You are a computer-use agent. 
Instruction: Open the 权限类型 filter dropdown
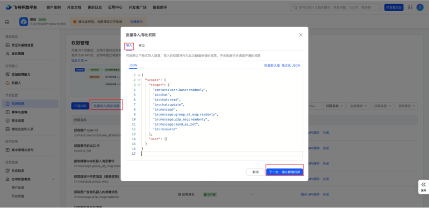(x=383, y=106)
